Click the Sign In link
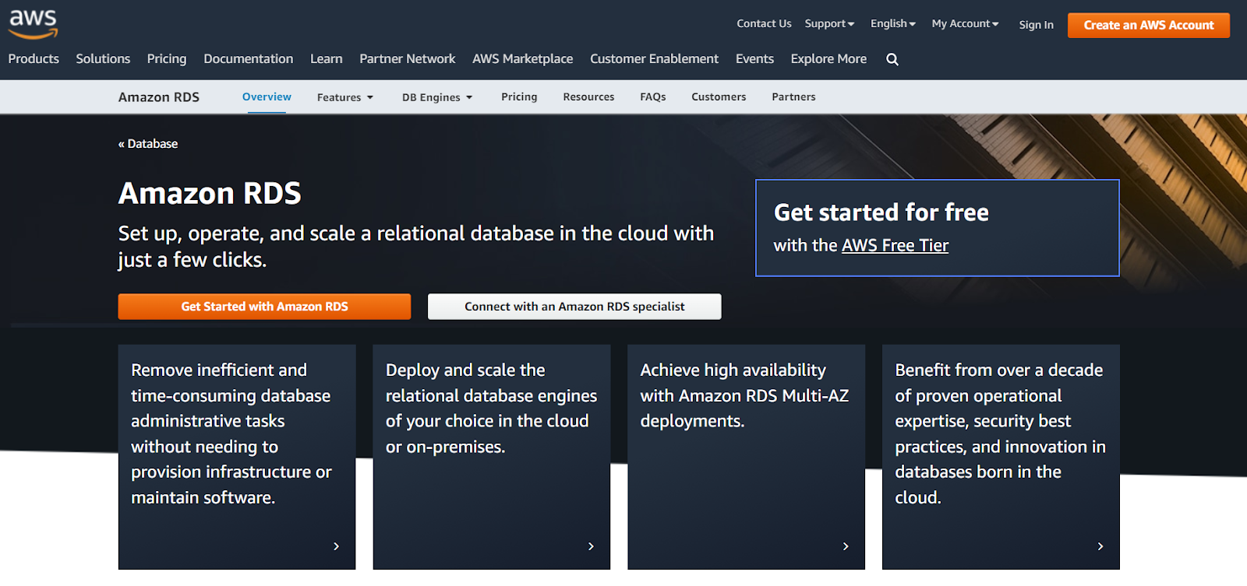This screenshot has height=586, width=1247. pyautogui.click(x=1037, y=25)
